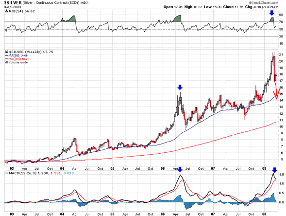Click the red MA(200) legend line
This screenshot has height=216, width=286.
pyautogui.click(x=7, y=59)
